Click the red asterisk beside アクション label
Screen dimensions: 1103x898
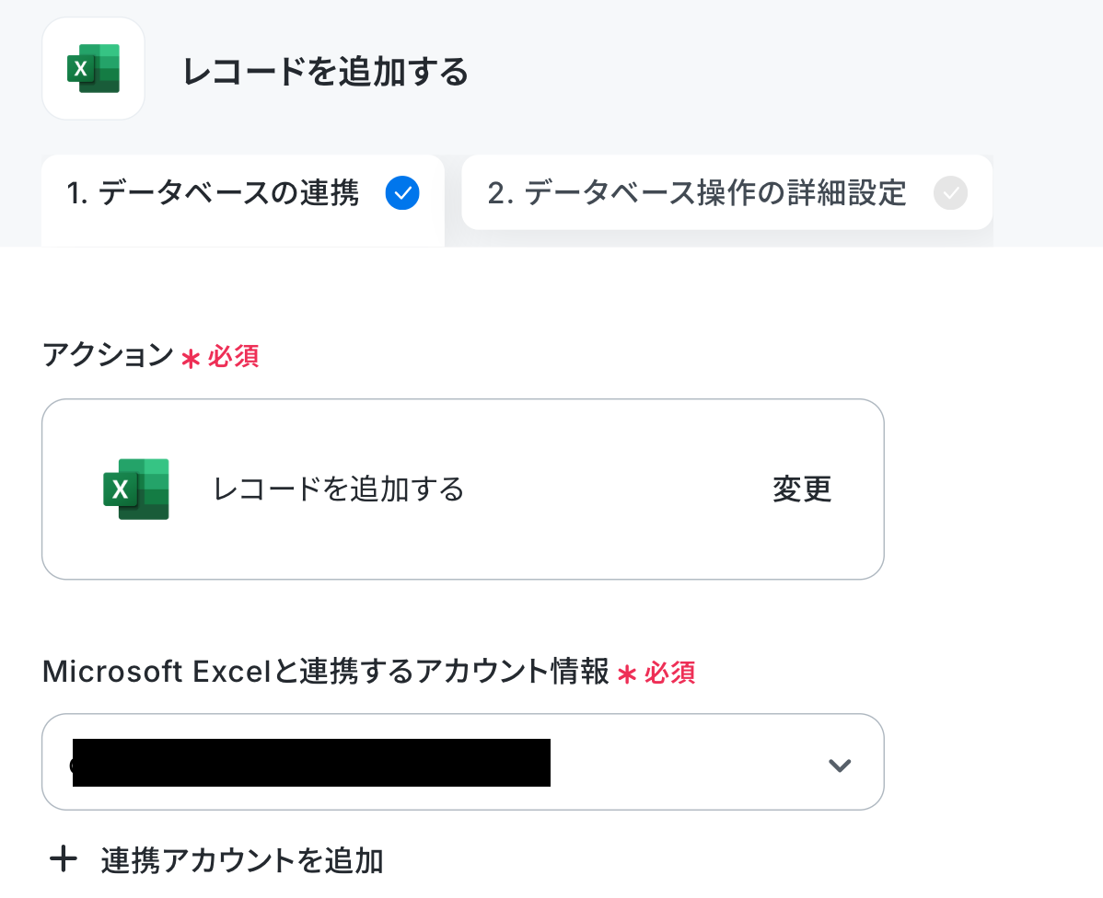pos(191,360)
